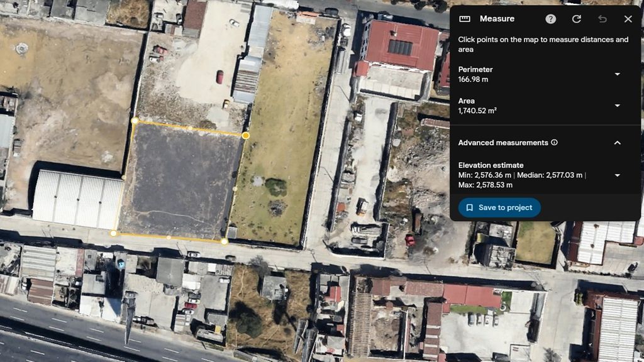Open the Perimeter units dropdown
The width and height of the screenshot is (644, 362).
pos(617,74)
